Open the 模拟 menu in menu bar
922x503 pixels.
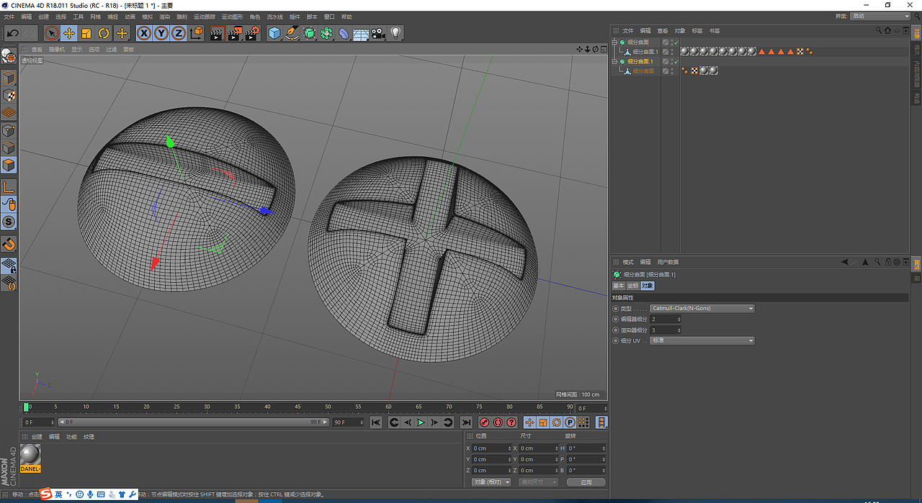[147, 17]
